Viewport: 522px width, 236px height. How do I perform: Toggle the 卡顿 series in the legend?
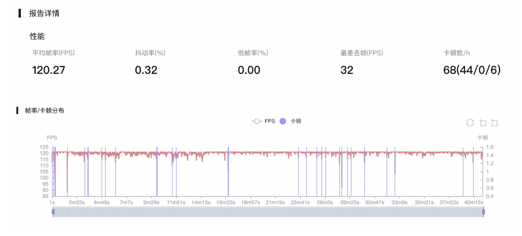[290, 121]
